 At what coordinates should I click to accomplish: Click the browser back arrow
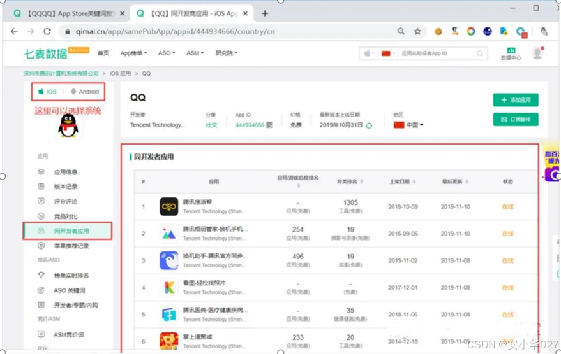(x=14, y=31)
